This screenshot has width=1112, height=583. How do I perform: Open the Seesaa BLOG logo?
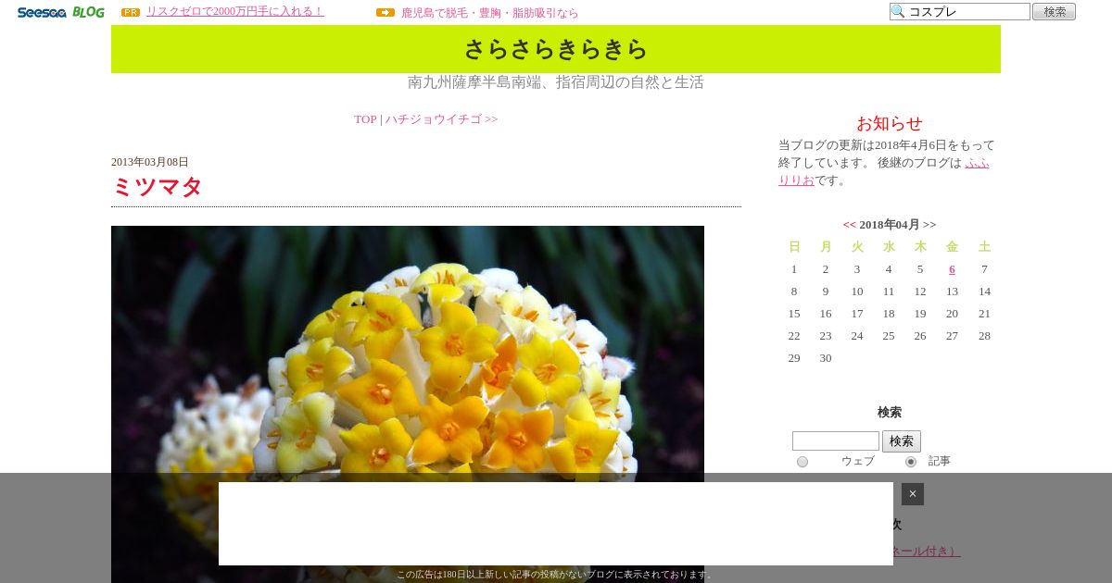pos(60,12)
